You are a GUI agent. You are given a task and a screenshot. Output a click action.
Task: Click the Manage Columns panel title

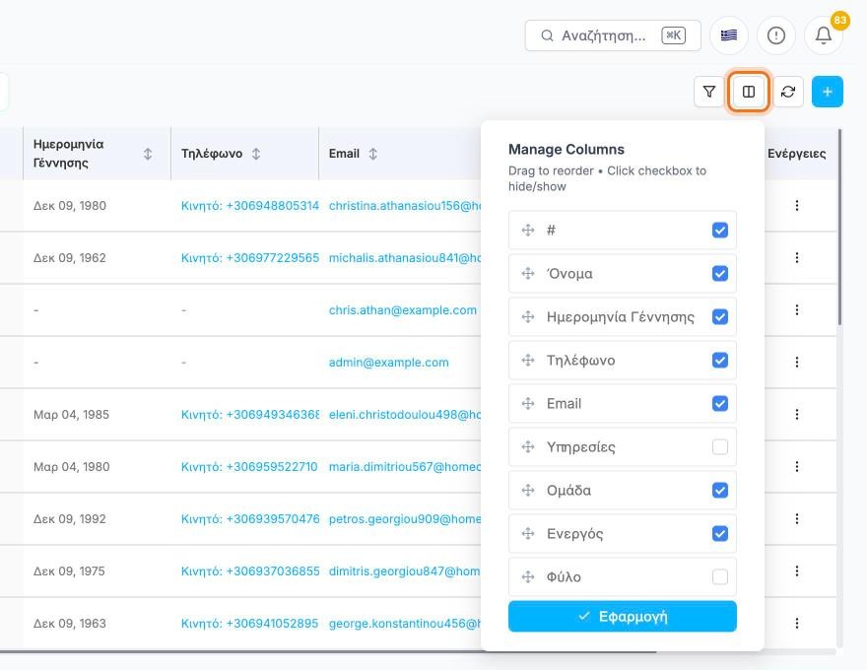tap(567, 149)
